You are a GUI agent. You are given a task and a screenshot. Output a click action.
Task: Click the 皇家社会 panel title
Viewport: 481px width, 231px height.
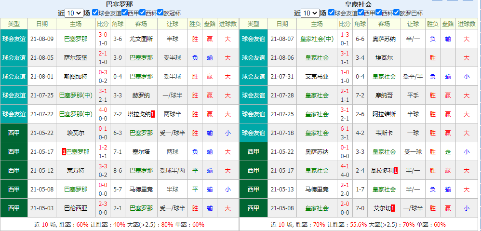point(358,4)
